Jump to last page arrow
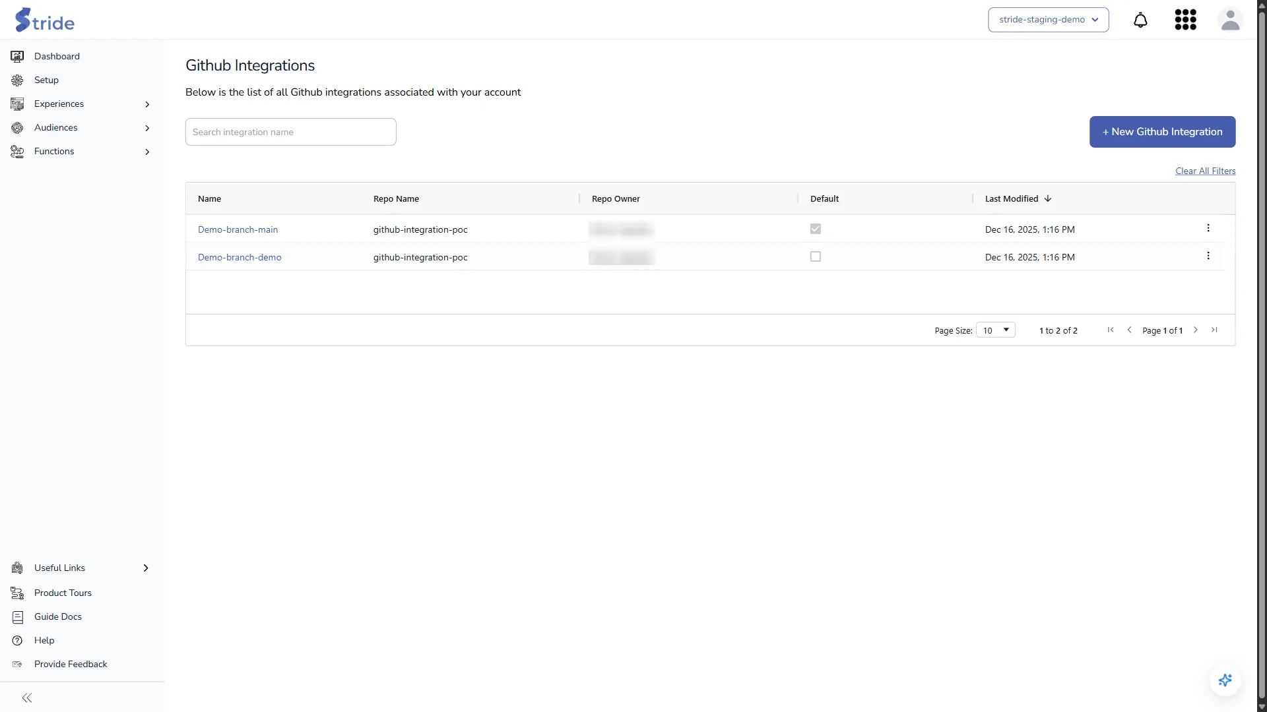Image resolution: width=1267 pixels, height=712 pixels. click(x=1214, y=330)
